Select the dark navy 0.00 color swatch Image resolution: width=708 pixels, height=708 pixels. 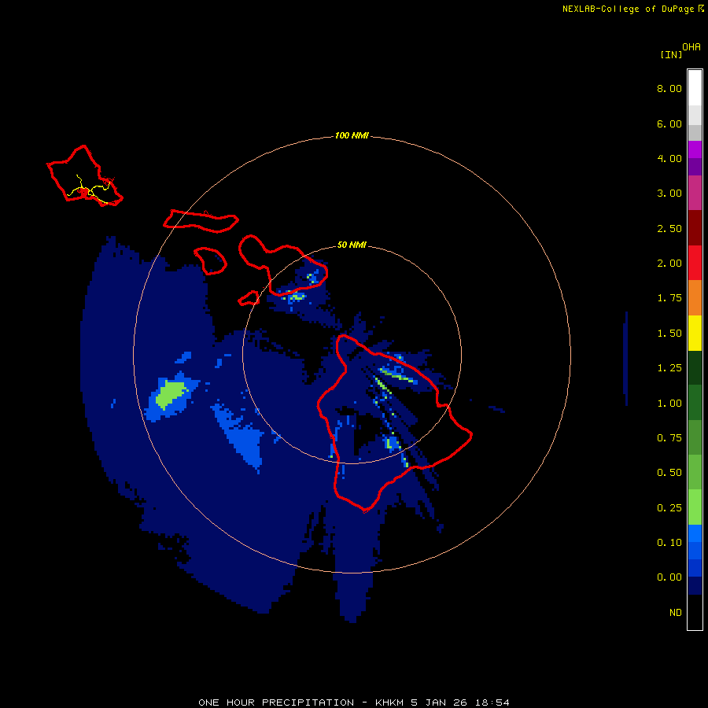[695, 586]
